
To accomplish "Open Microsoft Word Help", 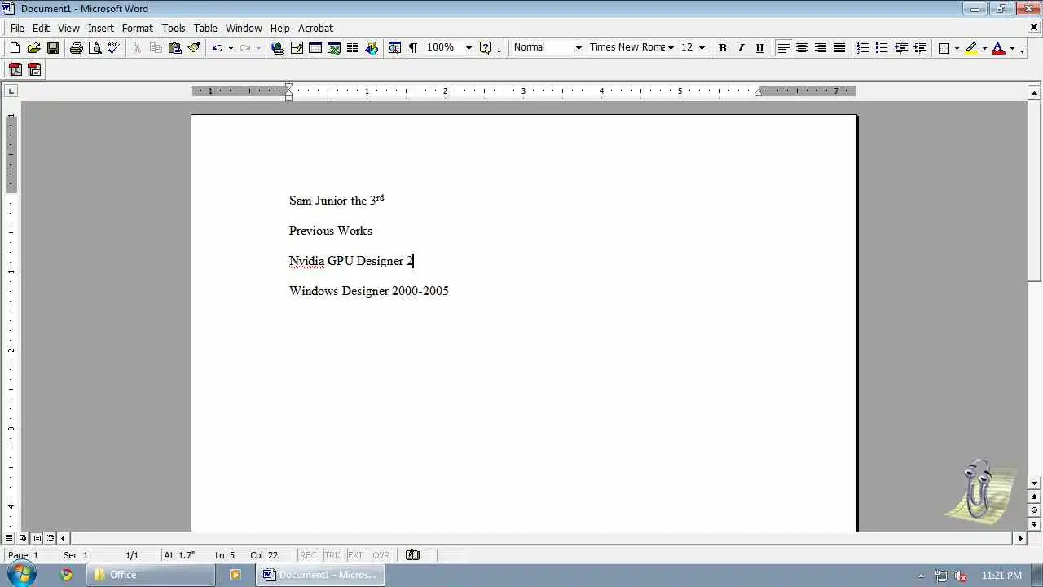I will pos(486,48).
